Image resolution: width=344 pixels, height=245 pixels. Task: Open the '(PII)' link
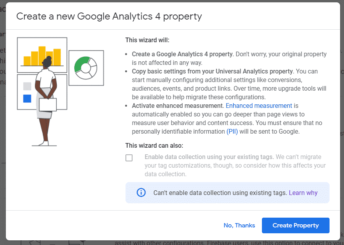(x=232, y=131)
